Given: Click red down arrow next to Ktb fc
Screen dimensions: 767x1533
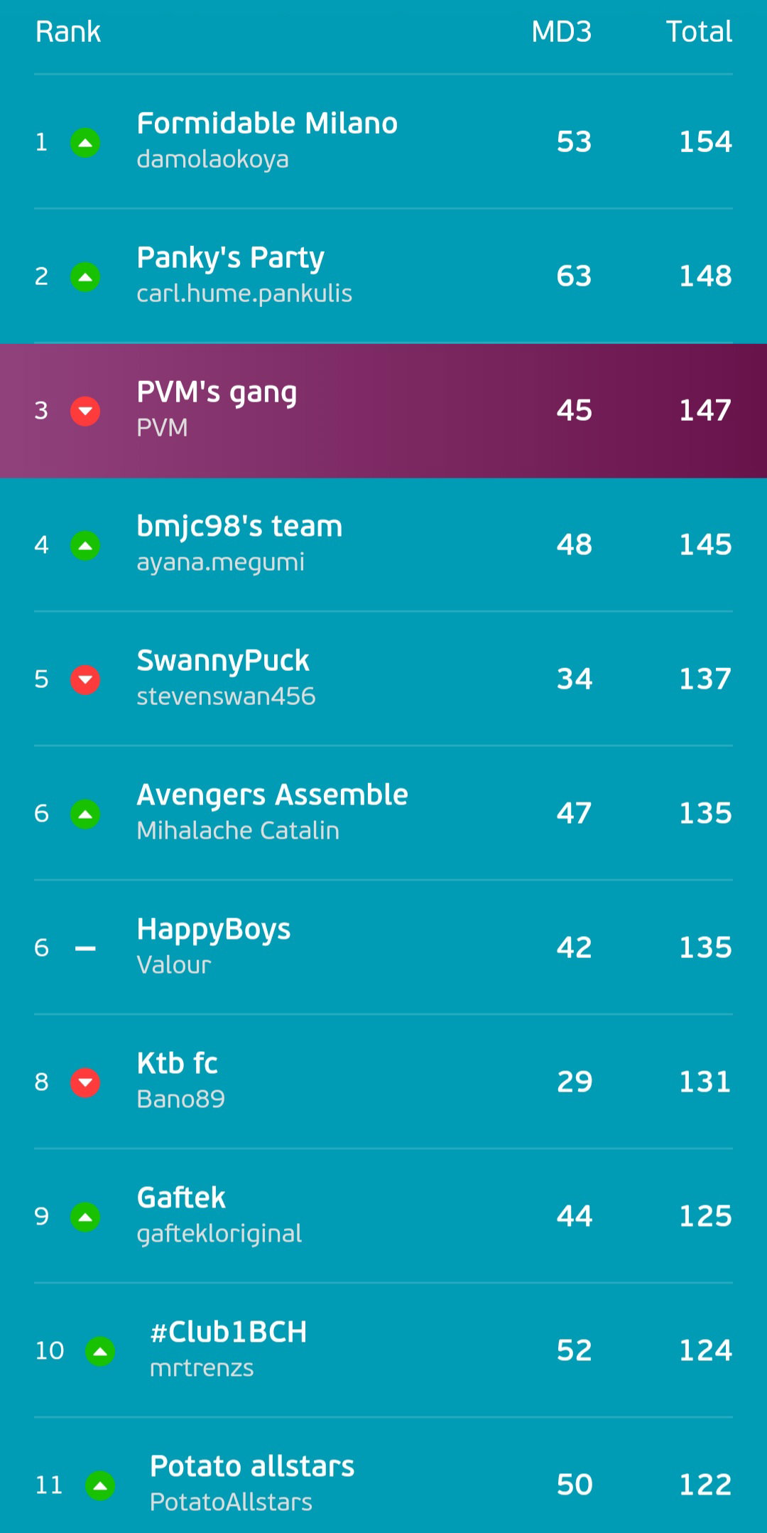Looking at the screenshot, I should coord(85,1083).
